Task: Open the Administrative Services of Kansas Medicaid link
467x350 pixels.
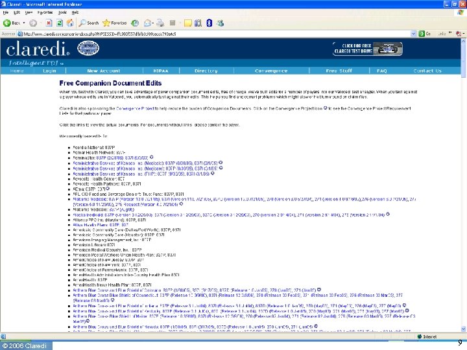Action: (x=145, y=163)
